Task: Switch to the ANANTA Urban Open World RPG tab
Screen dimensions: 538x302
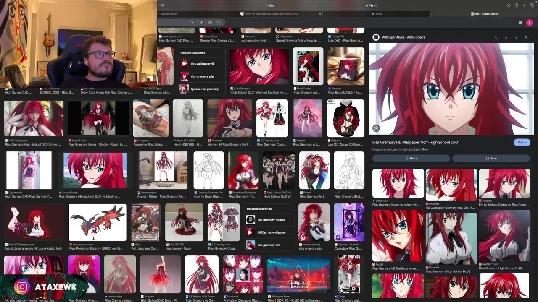Action: [x=269, y=14]
